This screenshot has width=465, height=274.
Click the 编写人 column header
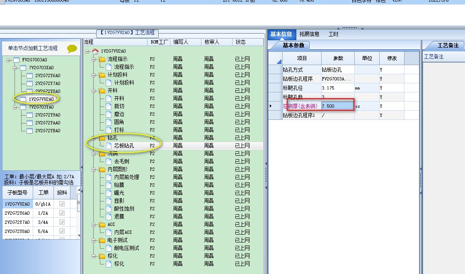(186, 42)
